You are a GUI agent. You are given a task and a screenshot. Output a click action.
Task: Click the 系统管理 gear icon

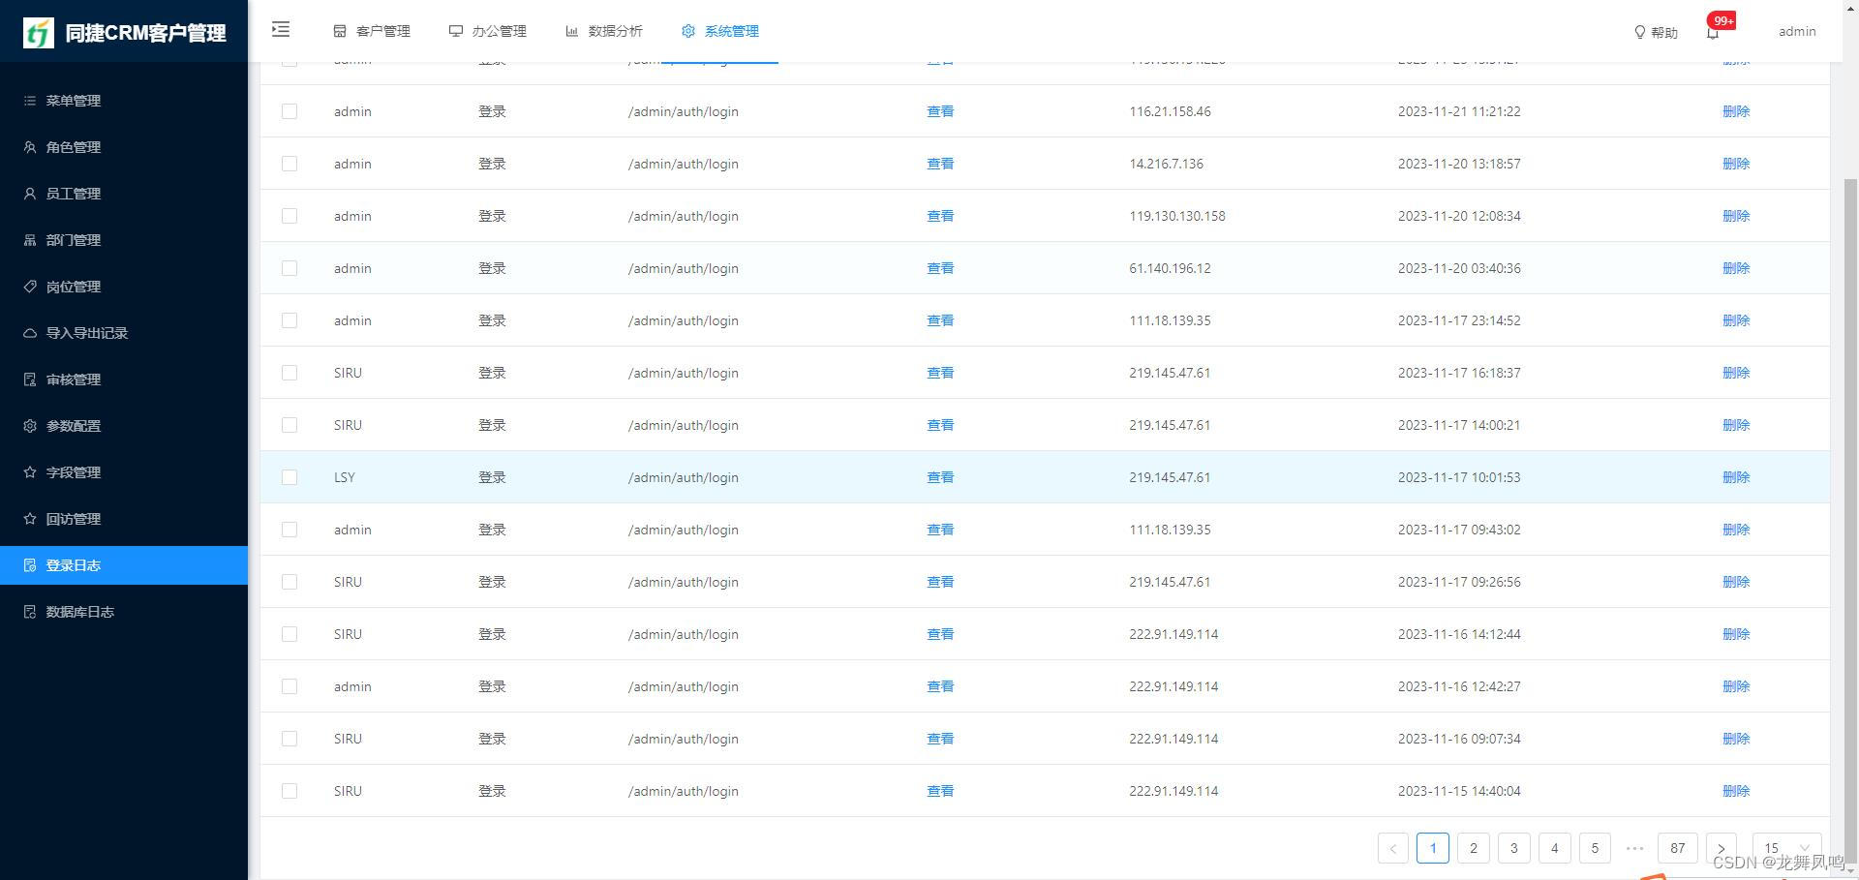point(688,31)
